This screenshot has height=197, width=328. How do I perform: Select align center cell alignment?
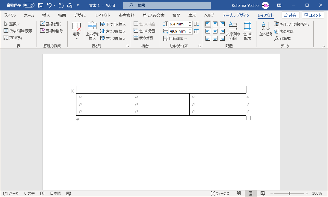click(215, 31)
